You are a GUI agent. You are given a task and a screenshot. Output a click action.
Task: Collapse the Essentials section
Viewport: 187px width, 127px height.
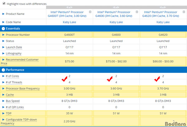pos(3,29)
